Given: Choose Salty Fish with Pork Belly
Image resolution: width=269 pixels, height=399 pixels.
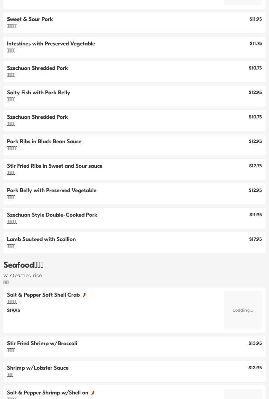Looking at the screenshot, I should point(38,93).
